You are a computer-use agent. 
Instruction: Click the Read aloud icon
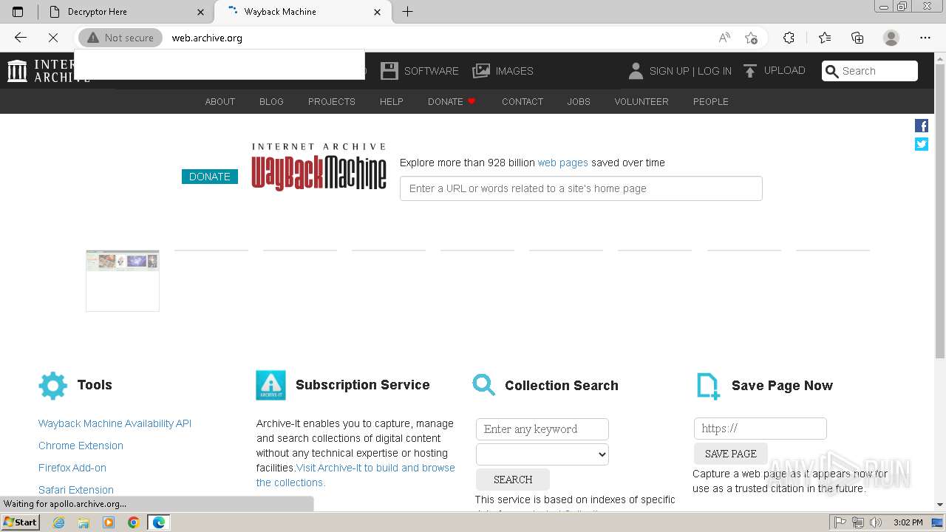click(x=724, y=38)
